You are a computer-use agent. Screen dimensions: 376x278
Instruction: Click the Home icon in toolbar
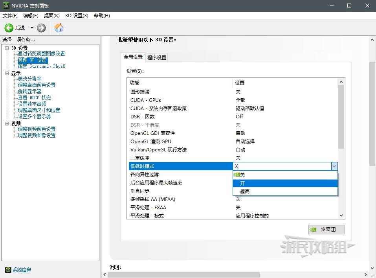[x=59, y=28]
